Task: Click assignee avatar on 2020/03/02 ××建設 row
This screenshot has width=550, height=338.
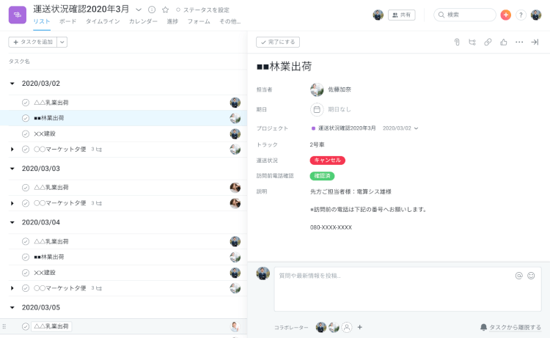Action: (235, 133)
